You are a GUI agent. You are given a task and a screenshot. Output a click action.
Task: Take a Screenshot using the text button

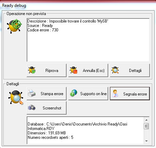pyautogui.click(x=52, y=108)
